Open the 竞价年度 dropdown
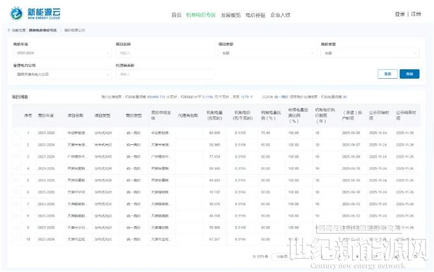 tap(59, 53)
